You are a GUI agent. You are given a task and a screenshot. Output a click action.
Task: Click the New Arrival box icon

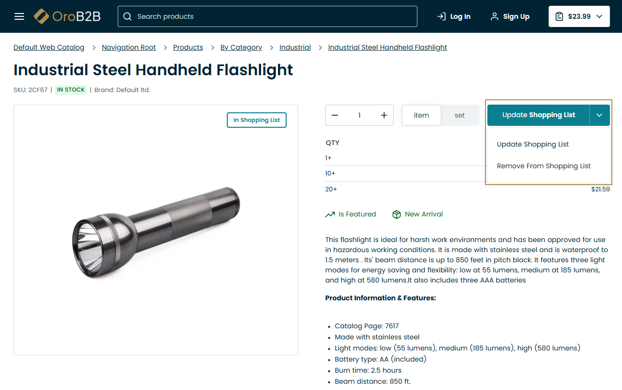tap(397, 215)
